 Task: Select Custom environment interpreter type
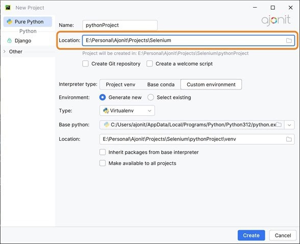211,84
